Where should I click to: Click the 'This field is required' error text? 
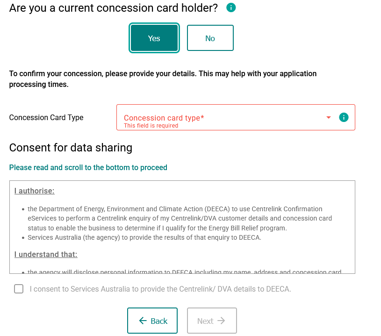[151, 126]
